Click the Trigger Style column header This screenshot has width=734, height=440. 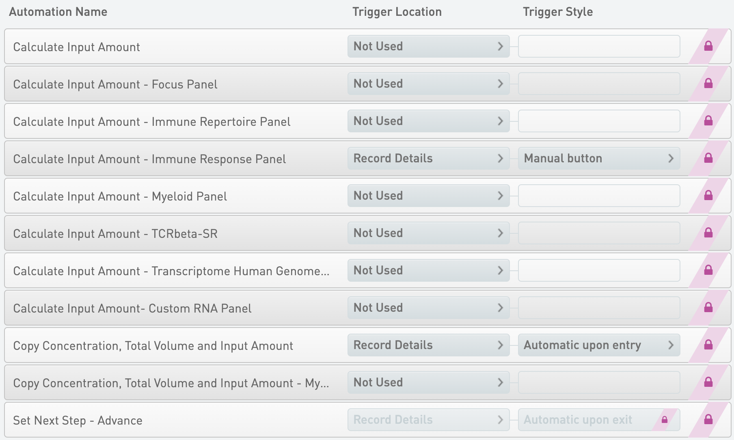point(558,12)
